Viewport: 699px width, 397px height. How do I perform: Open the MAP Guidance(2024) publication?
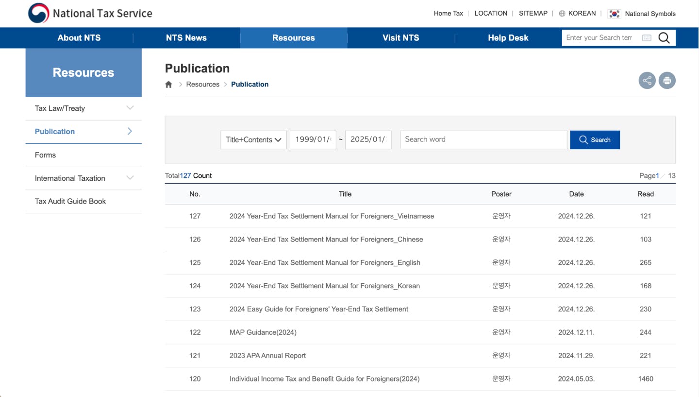[x=263, y=332]
